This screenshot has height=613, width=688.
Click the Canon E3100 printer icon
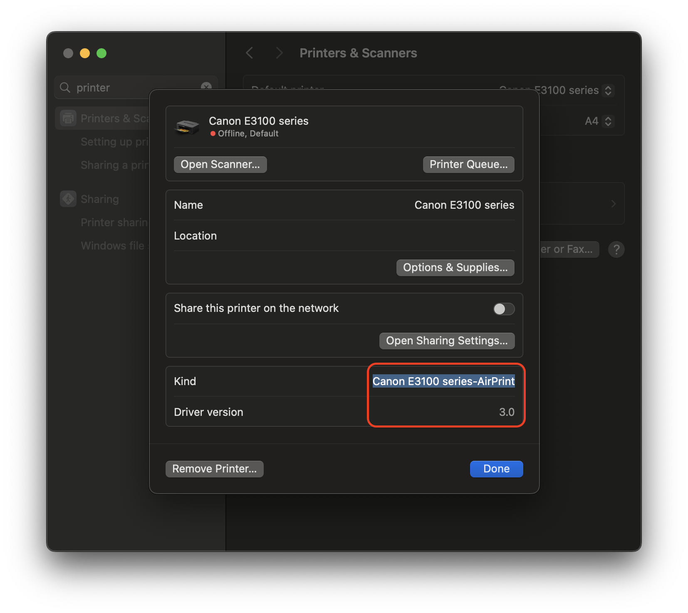point(187,127)
